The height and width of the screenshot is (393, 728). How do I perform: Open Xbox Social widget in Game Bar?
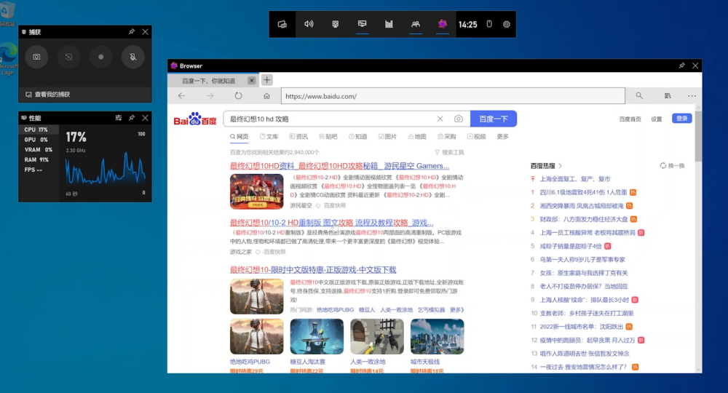(416, 24)
